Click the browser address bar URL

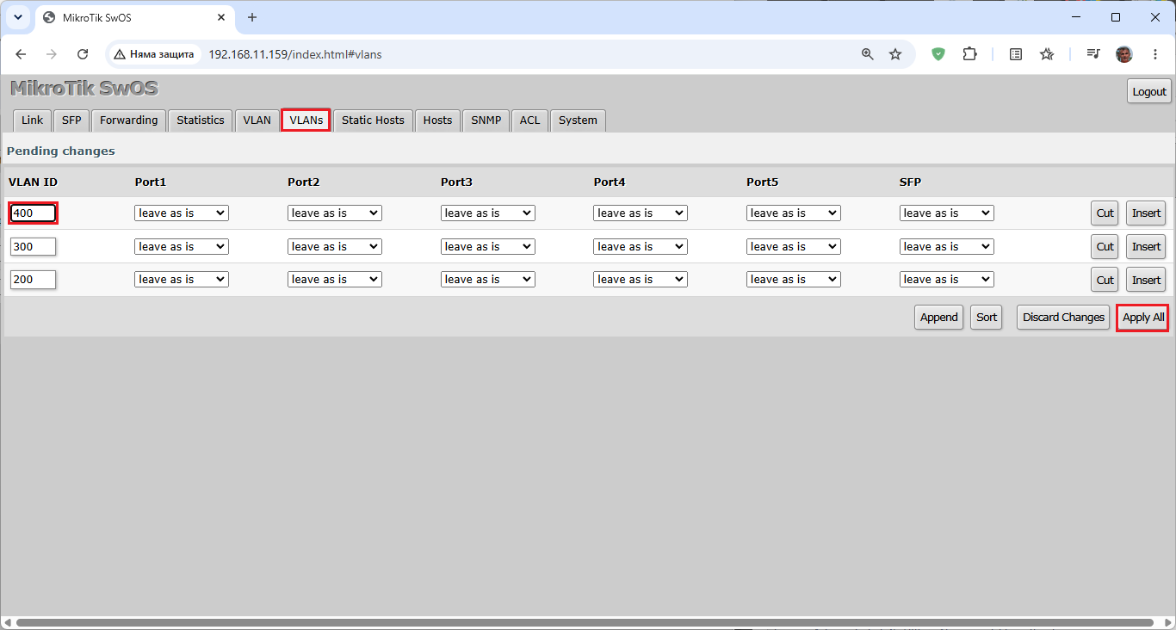click(x=295, y=54)
